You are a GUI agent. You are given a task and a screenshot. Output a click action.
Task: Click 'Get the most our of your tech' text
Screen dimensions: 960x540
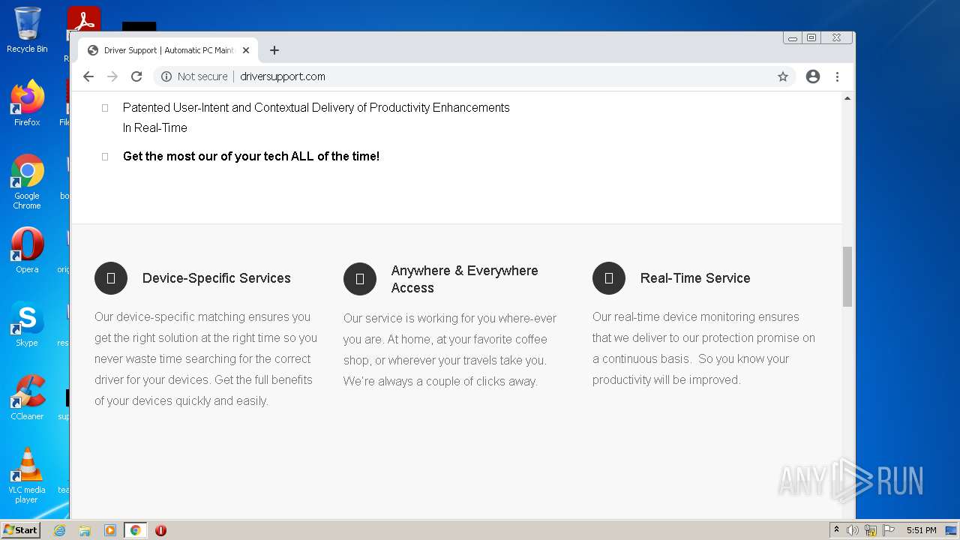click(x=251, y=156)
